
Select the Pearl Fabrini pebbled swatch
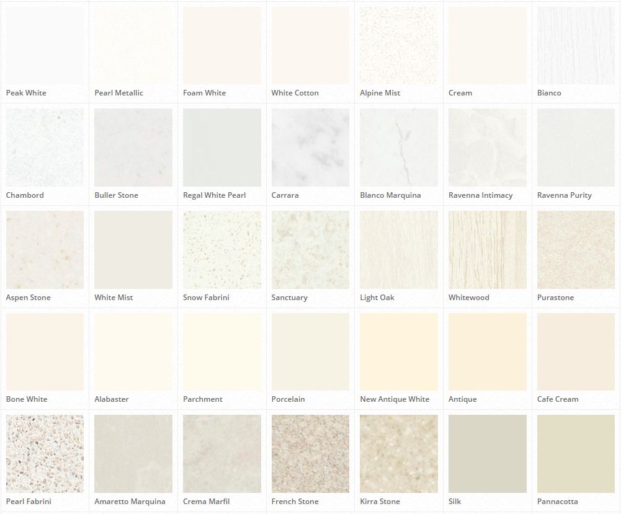point(44,454)
